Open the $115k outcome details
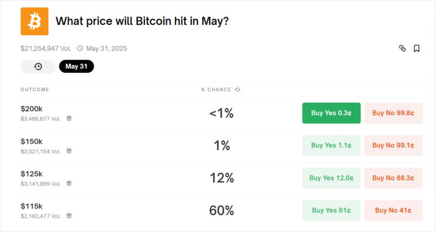This screenshot has height=232, width=436. [x=222, y=211]
